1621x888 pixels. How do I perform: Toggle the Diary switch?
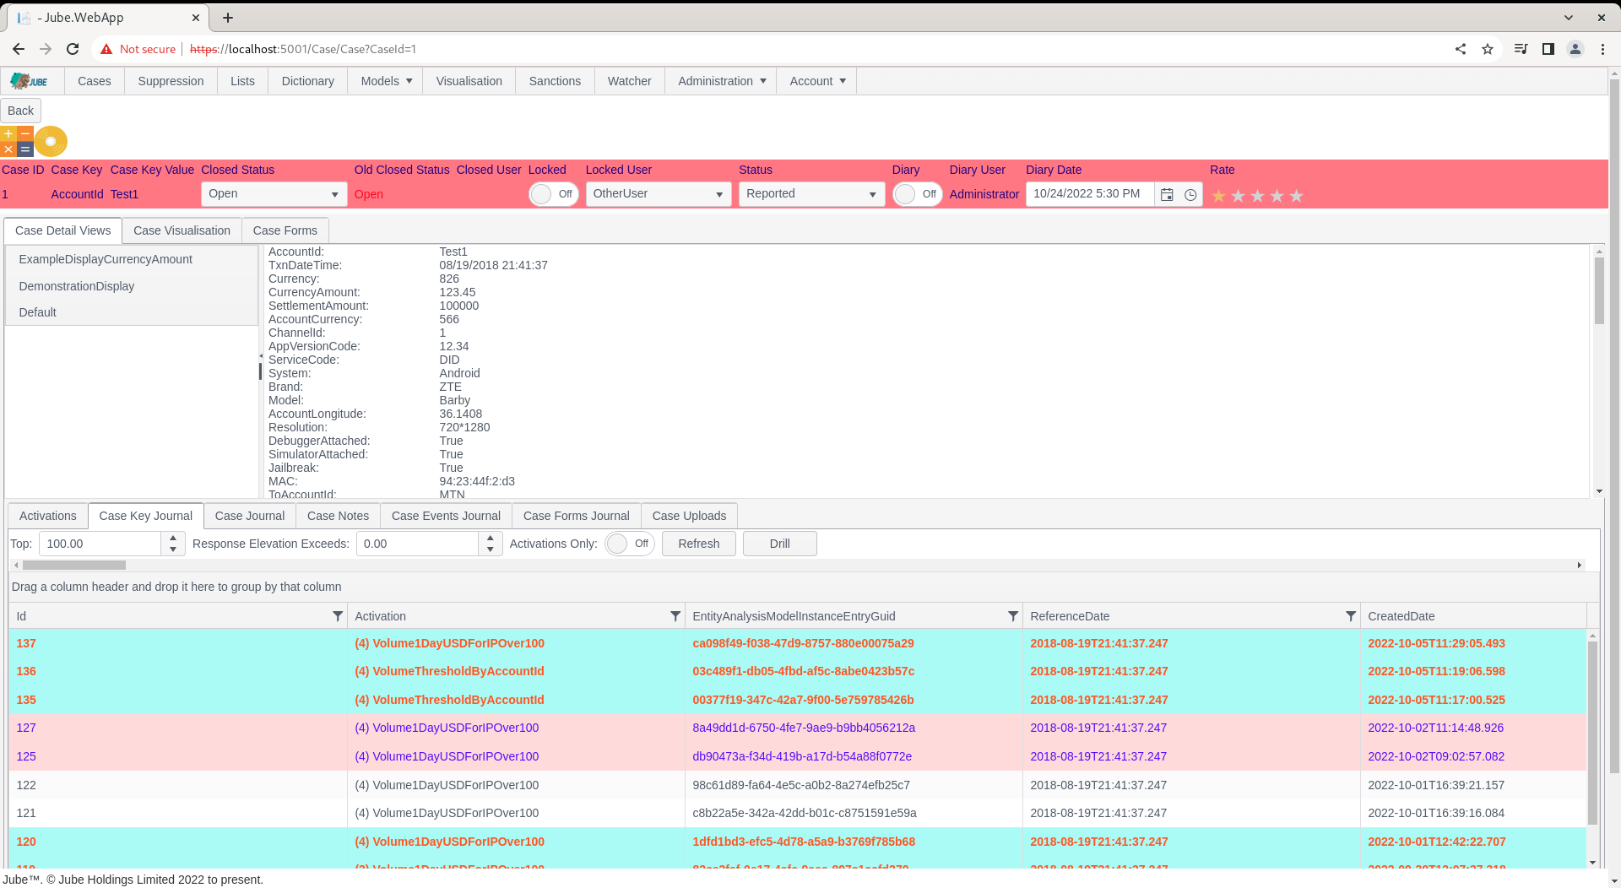coord(918,194)
